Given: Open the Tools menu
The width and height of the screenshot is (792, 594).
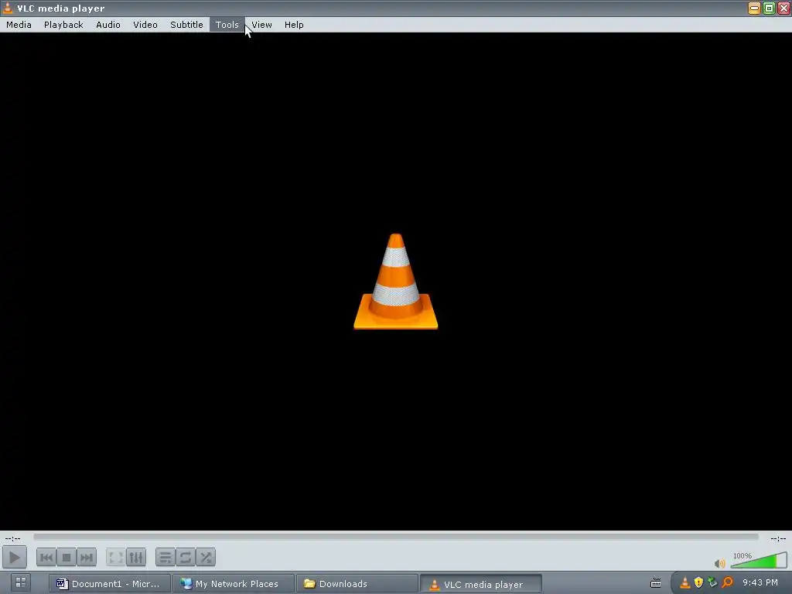Looking at the screenshot, I should coord(227,25).
